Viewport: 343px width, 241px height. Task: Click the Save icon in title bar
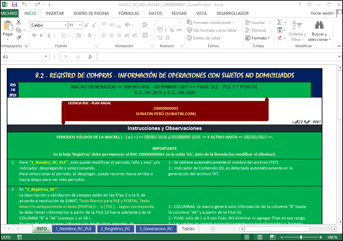[x=14, y=4]
